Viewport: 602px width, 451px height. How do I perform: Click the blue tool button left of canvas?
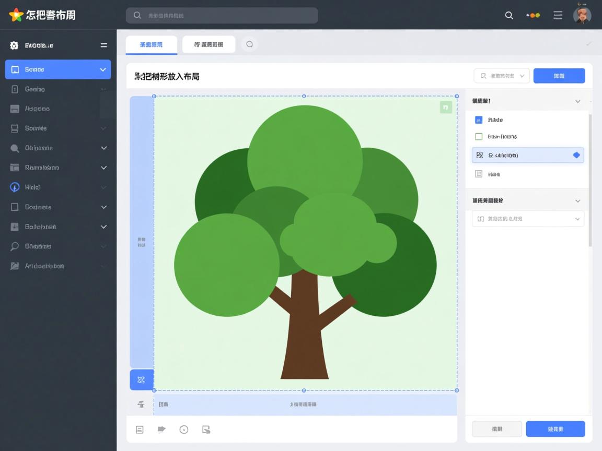pos(141,379)
